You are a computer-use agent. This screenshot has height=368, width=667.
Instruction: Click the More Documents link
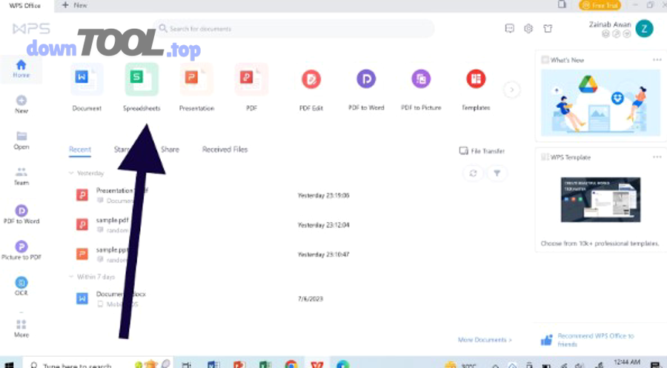[485, 340]
